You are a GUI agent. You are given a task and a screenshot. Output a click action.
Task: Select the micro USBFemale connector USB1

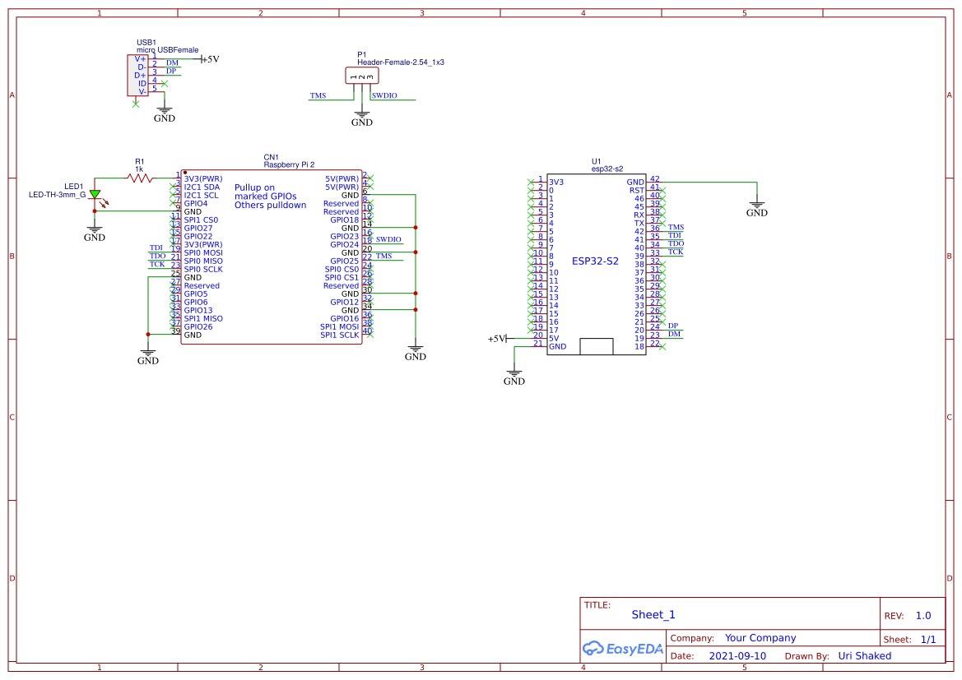[x=137, y=74]
